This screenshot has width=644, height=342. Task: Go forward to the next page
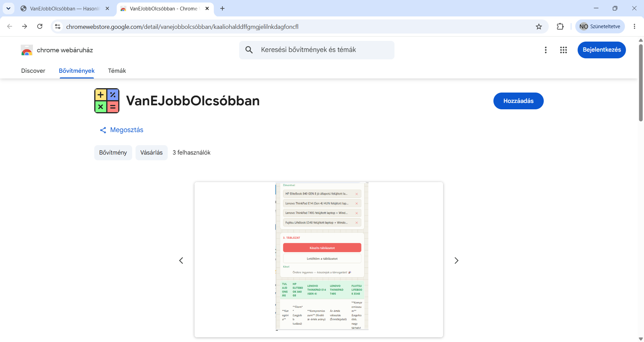[24, 26]
